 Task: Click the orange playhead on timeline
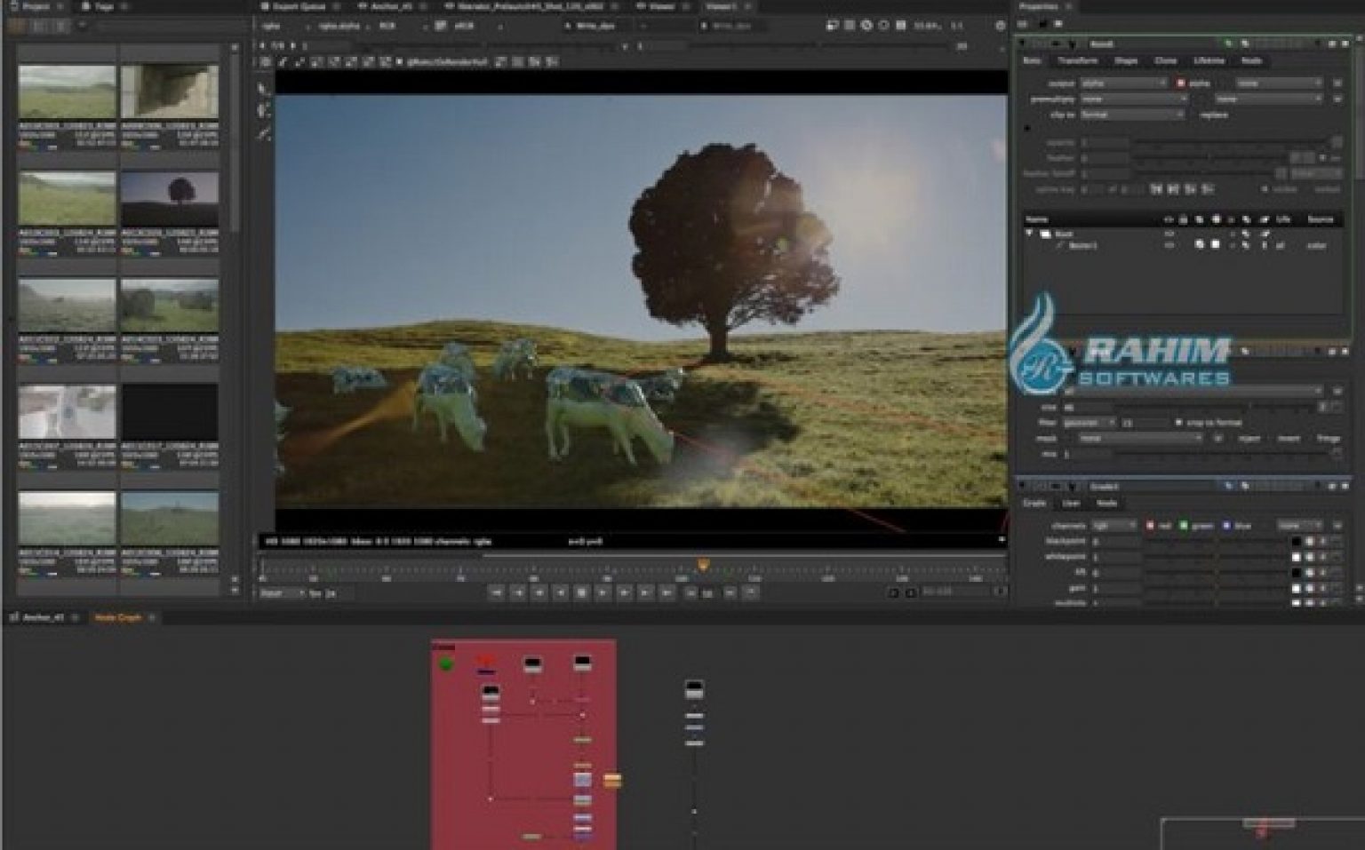703,565
